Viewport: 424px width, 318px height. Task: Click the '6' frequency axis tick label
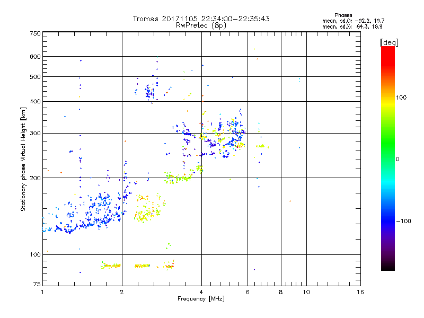tap(248, 292)
